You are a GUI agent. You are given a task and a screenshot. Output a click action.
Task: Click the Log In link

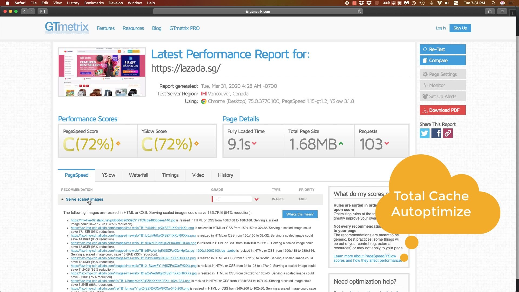click(x=441, y=28)
